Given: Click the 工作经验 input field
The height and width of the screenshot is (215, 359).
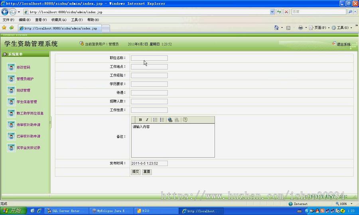Looking at the screenshot, I should click(x=149, y=75).
